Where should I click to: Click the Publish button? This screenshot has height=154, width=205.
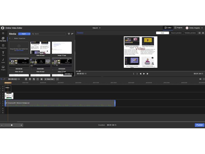coord(199,125)
